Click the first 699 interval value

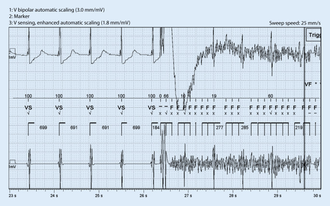43,128
